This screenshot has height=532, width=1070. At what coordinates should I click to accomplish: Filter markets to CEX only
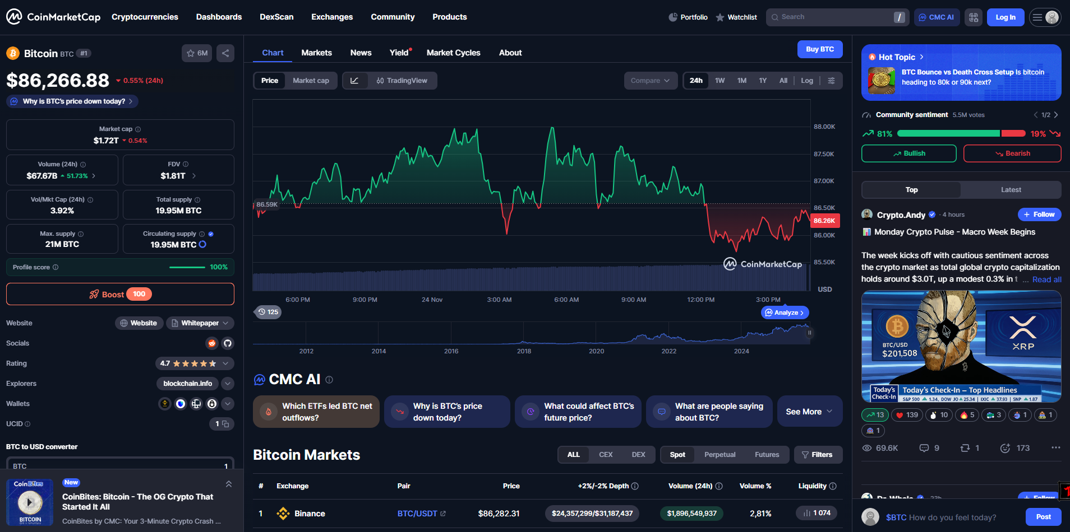coord(606,455)
